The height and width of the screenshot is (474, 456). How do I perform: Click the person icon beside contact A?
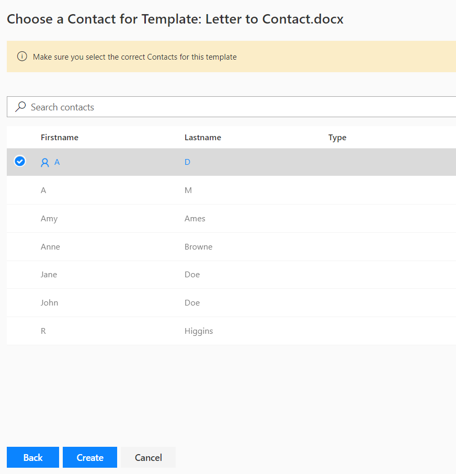[45, 163]
